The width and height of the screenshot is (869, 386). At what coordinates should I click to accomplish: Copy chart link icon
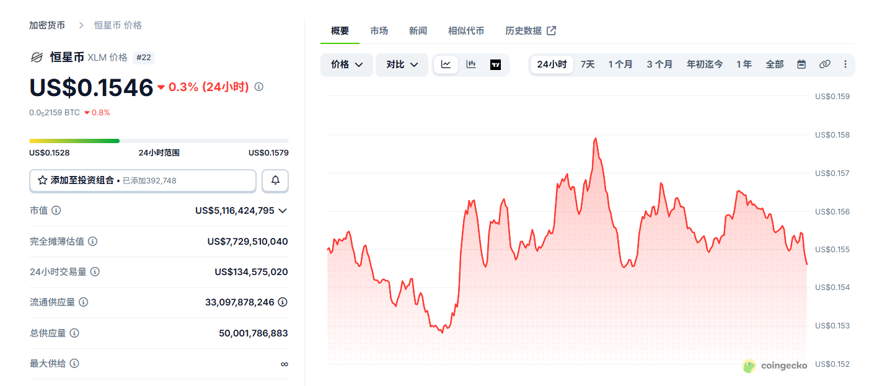click(x=824, y=64)
